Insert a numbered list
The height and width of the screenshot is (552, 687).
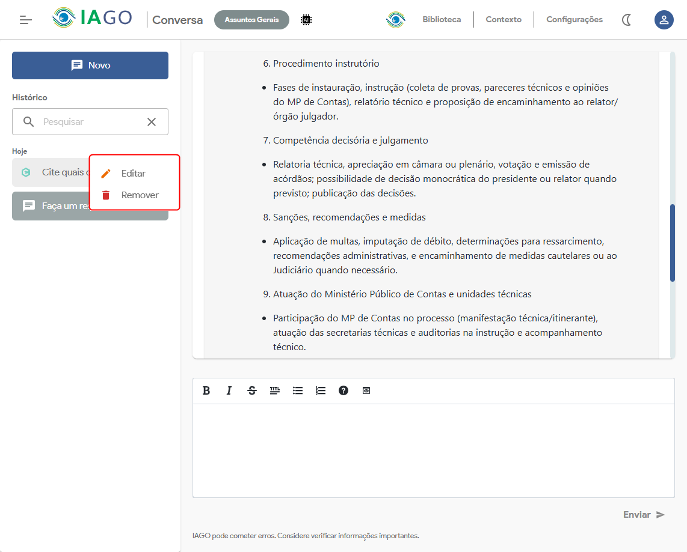[x=321, y=390]
